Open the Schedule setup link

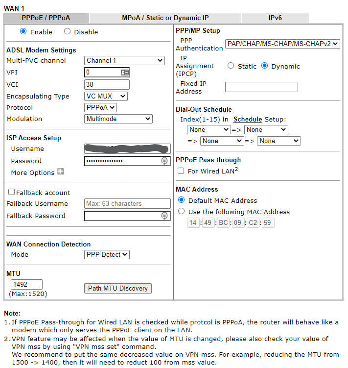click(x=248, y=119)
